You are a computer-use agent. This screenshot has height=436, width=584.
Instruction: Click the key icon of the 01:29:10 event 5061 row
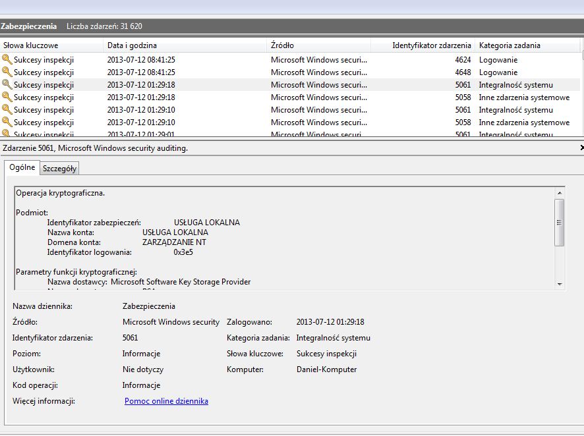tap(7, 110)
